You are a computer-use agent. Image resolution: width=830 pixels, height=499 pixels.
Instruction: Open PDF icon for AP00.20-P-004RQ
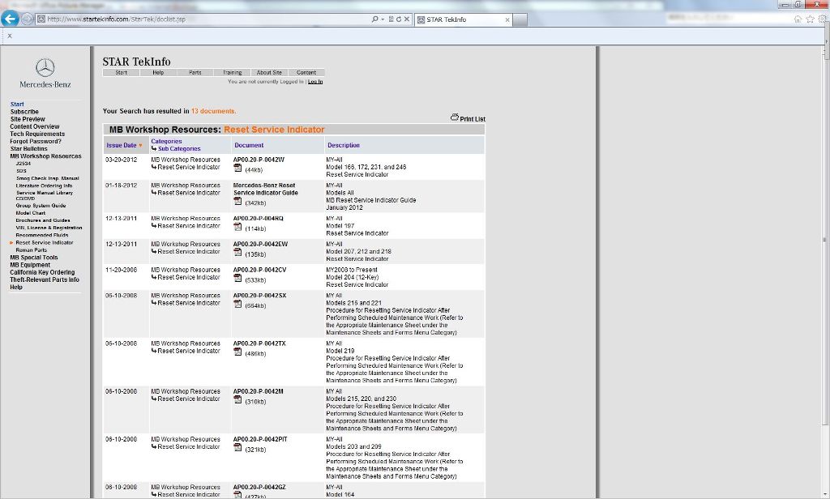[x=237, y=227]
